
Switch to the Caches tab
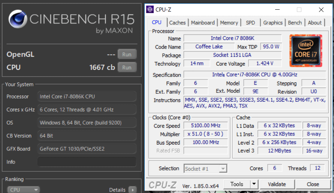click(x=177, y=23)
